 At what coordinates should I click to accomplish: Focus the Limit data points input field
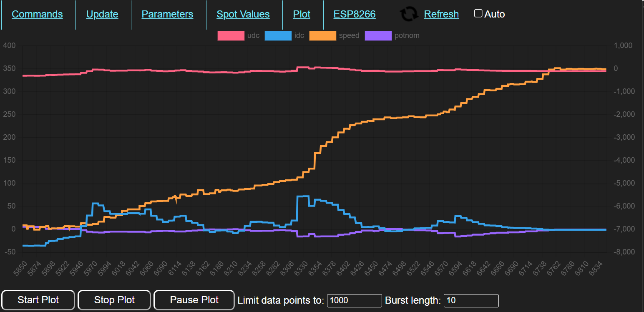(x=354, y=300)
